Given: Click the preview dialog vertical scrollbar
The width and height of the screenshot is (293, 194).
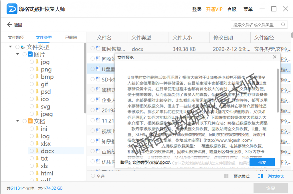Looking at the screenshot, I should tap(278, 91).
